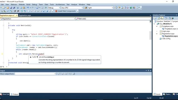Click the Add New Item toolbar icon
This screenshot has width=178, height=100.
3,8
